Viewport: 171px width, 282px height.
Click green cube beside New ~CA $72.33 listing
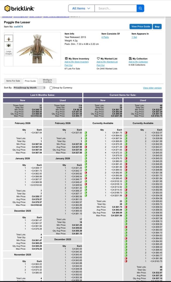[x=86, y=153]
